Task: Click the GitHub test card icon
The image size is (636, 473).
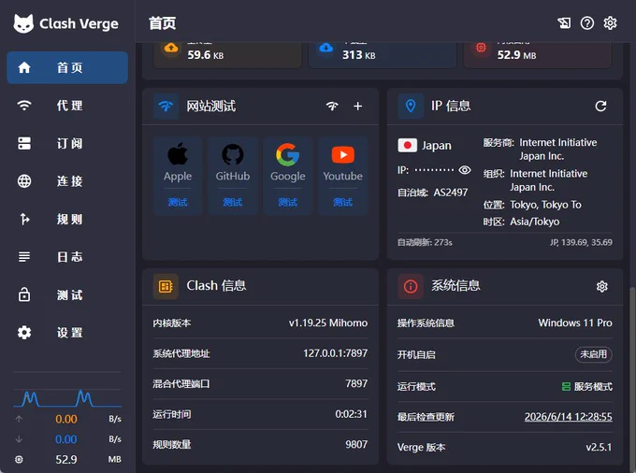Action: (233, 154)
